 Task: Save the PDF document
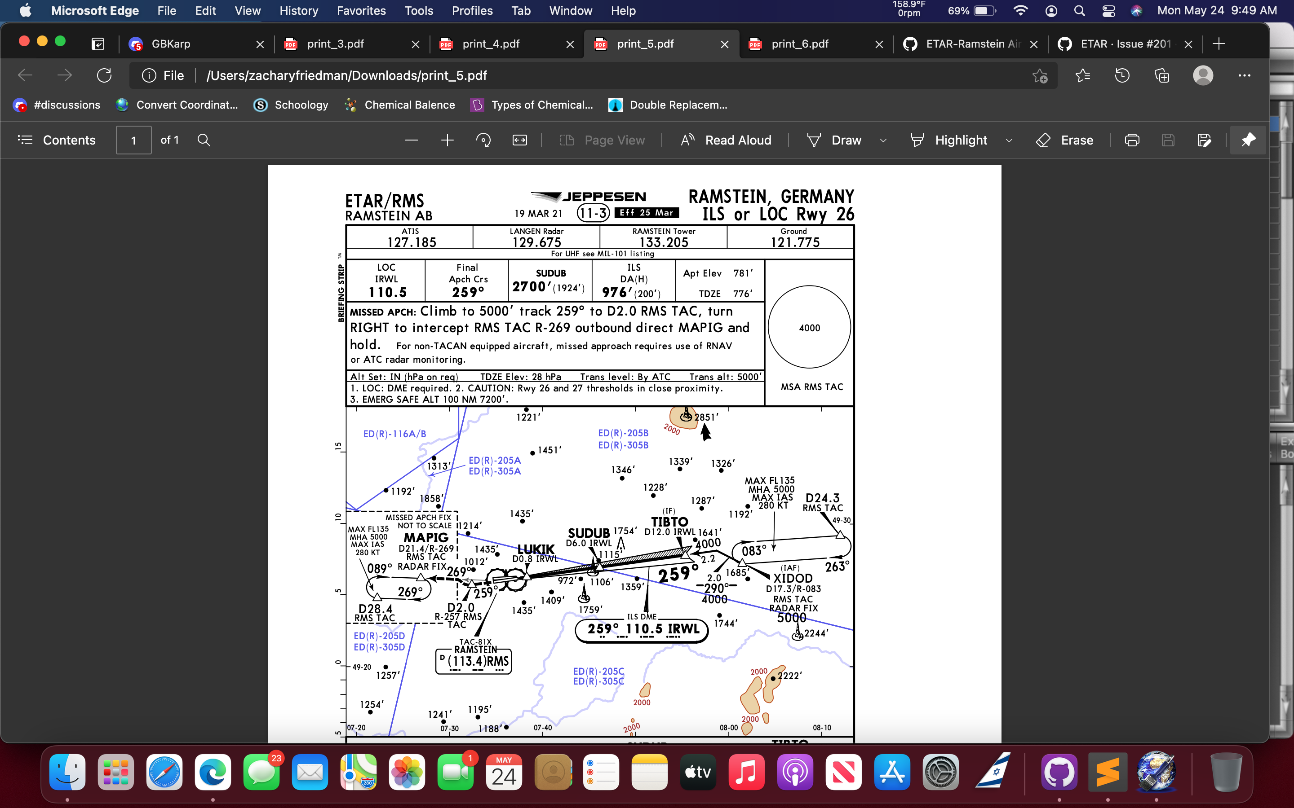coord(1168,140)
